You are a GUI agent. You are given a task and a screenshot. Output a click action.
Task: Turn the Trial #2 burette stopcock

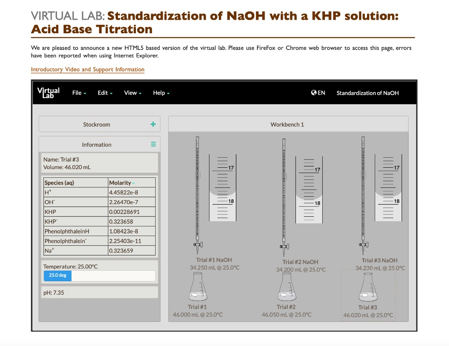click(x=283, y=246)
